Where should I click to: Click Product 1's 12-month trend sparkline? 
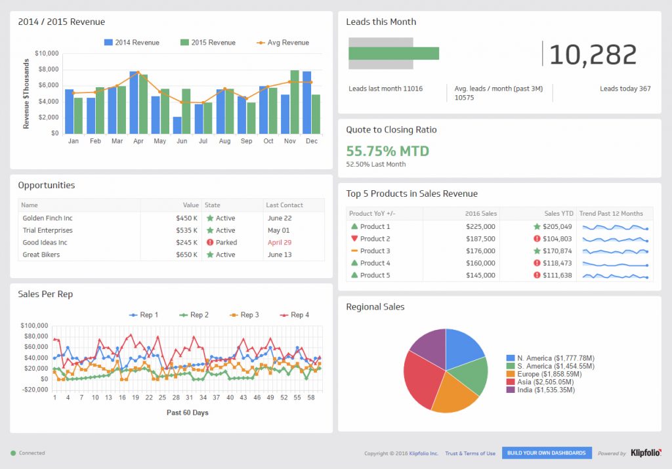coord(614,226)
